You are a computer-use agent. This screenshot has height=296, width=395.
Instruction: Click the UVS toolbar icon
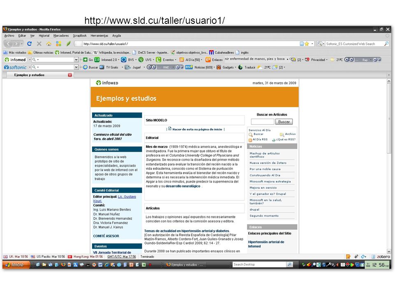pyautogui.click(x=141, y=60)
